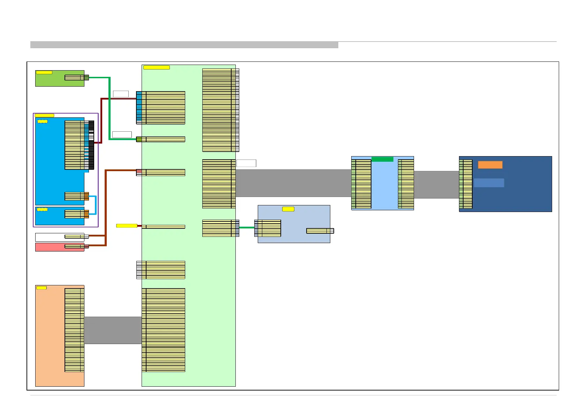Screen dimensions: 587x416
Task: Click the yellow label inside the purple-outlined group
Action: point(44,116)
